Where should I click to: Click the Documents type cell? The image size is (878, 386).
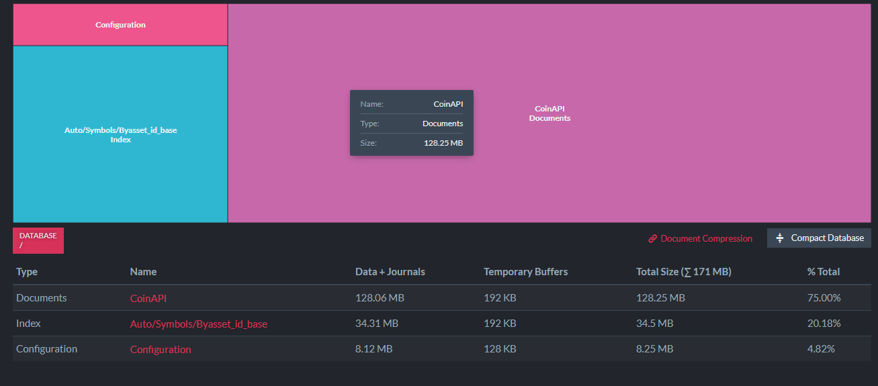click(x=42, y=297)
